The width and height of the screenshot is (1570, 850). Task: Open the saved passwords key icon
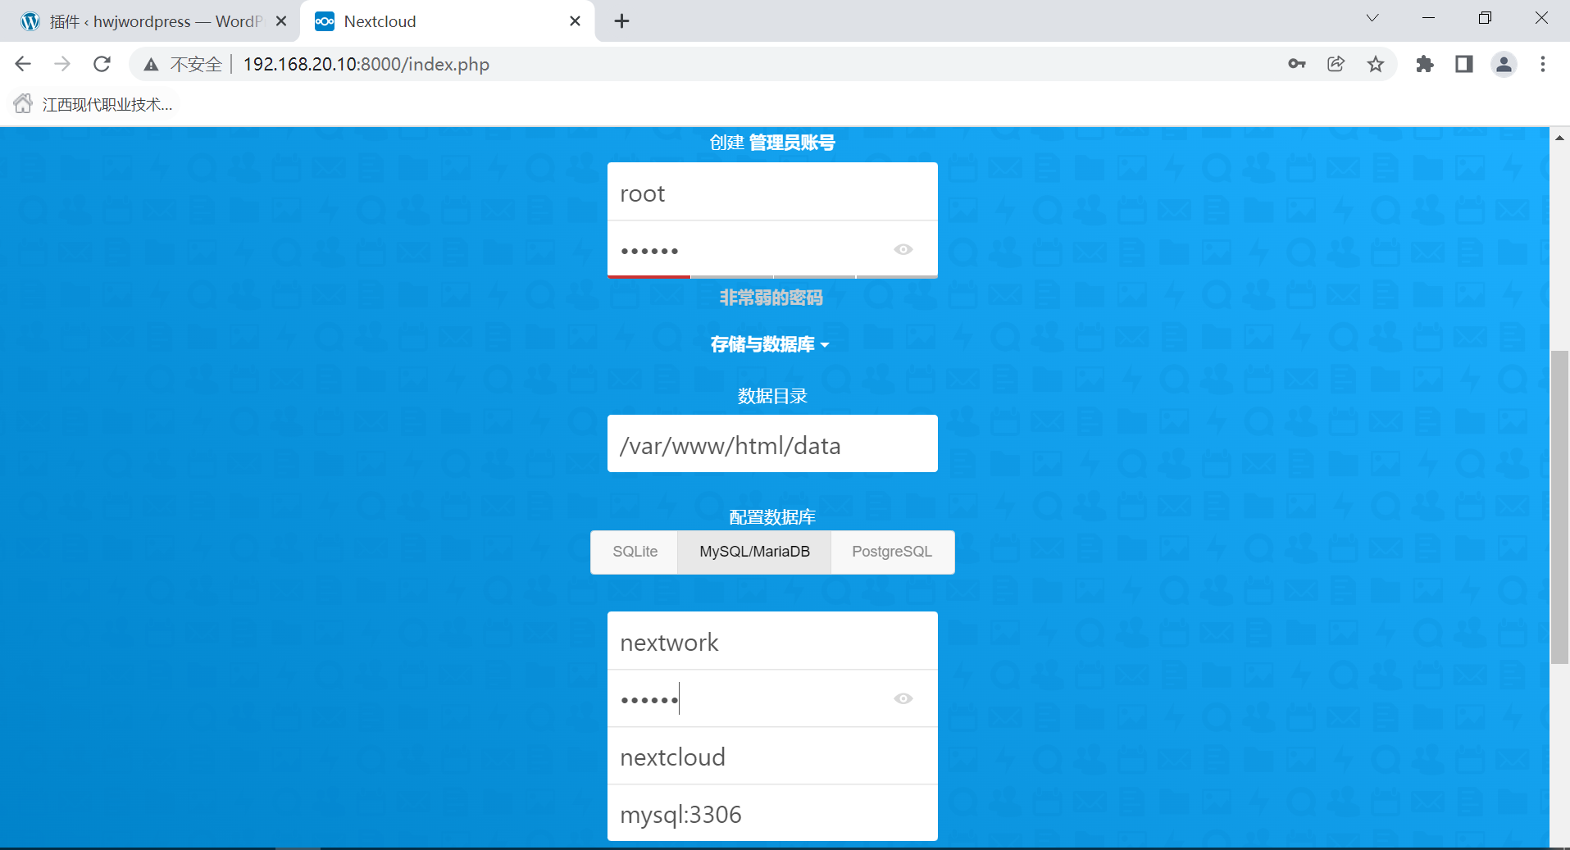1296,64
